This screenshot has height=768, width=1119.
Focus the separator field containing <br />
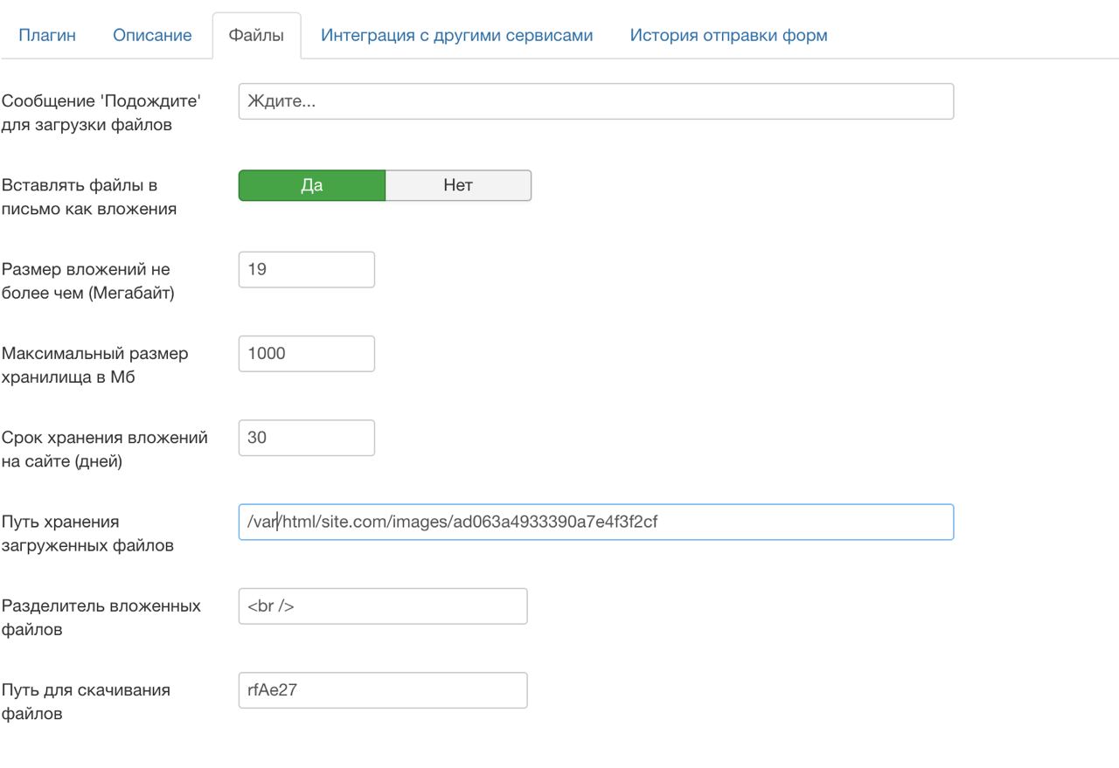382,606
